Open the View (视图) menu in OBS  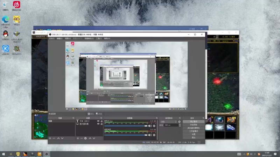(68, 38)
